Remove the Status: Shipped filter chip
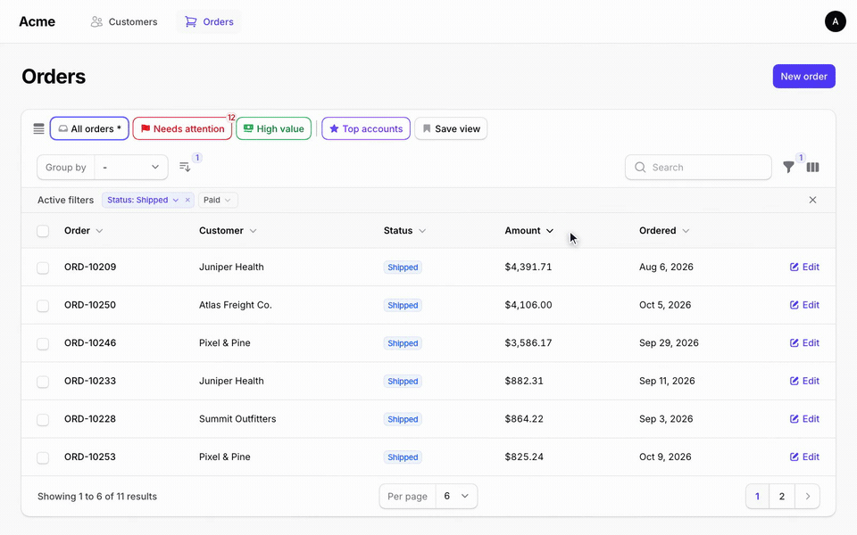The image size is (857, 535). (187, 200)
